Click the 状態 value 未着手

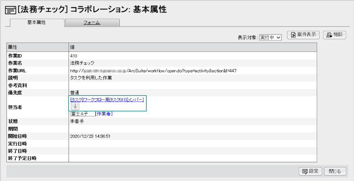coord(77,121)
